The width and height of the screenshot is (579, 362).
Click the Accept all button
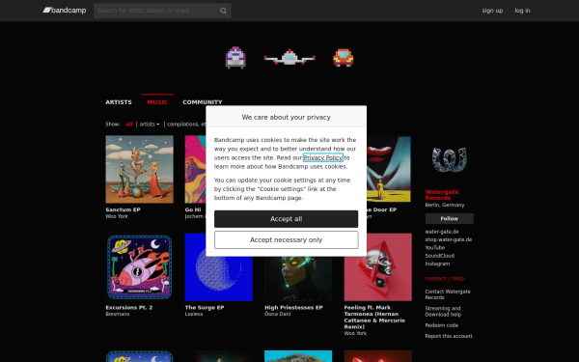tap(287, 219)
